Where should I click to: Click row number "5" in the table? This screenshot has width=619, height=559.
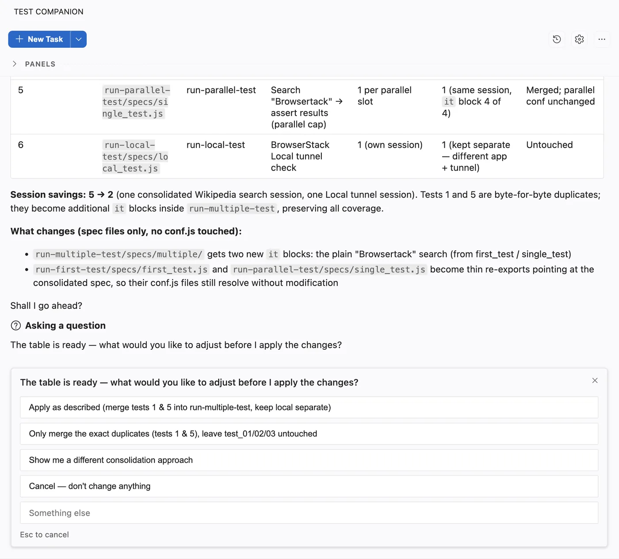tap(21, 90)
